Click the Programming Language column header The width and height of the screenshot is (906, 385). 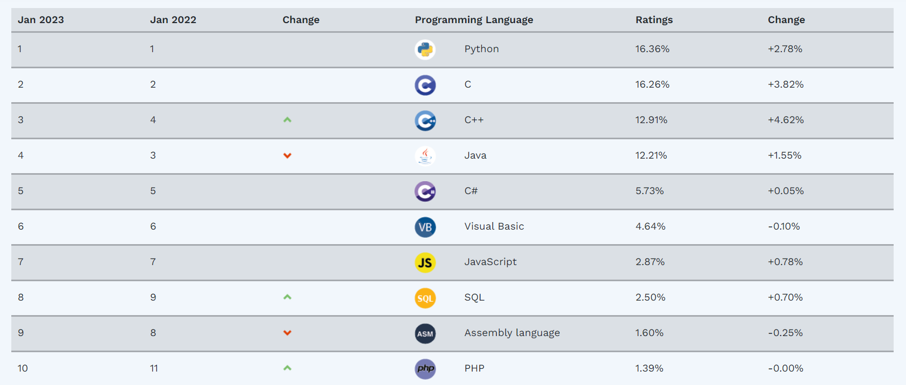coord(474,20)
